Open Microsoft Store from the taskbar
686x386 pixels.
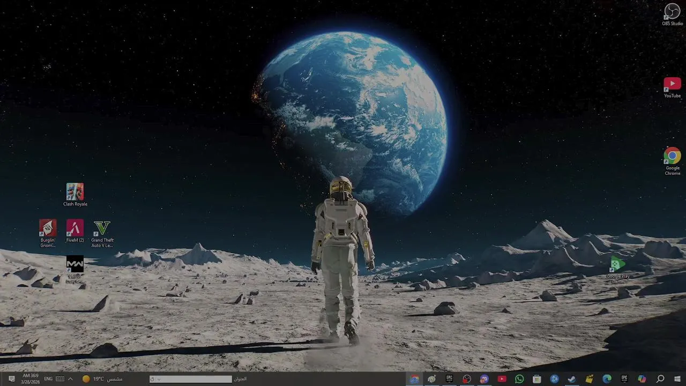click(x=536, y=379)
